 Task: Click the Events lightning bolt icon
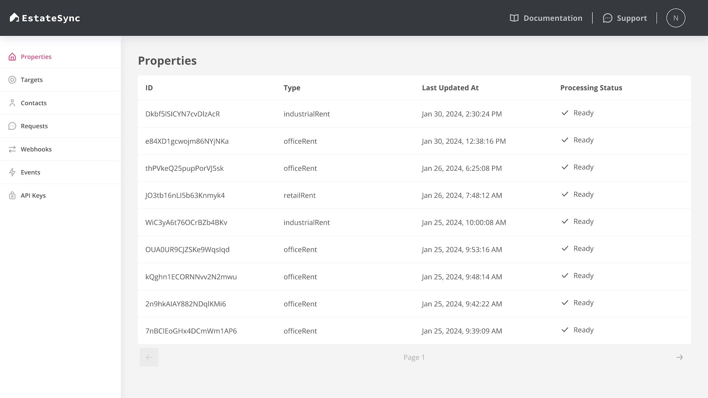click(x=12, y=172)
